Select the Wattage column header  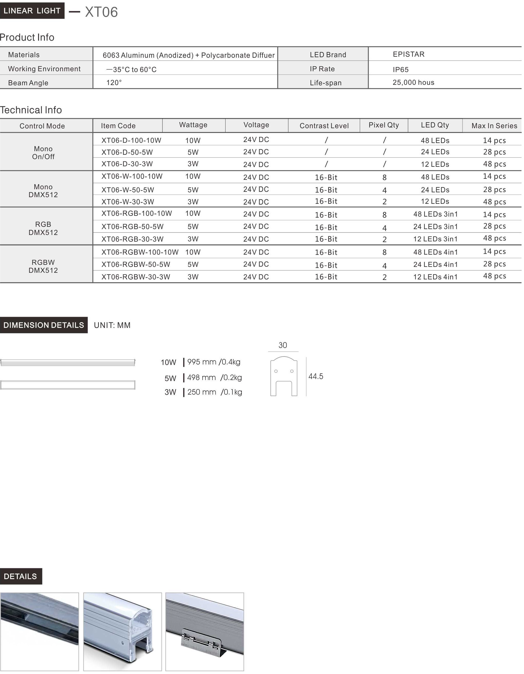[x=193, y=125]
